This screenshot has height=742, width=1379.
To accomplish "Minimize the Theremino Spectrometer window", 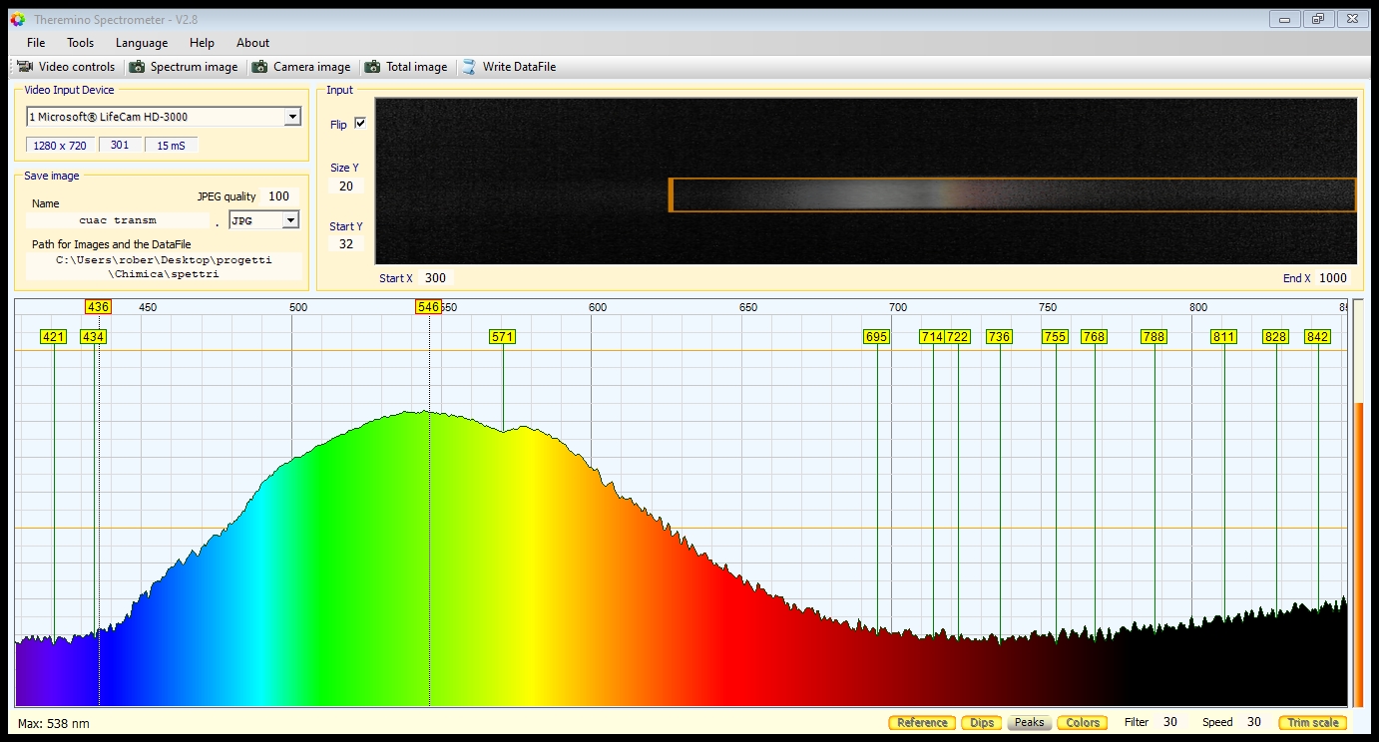I will tap(1284, 19).
